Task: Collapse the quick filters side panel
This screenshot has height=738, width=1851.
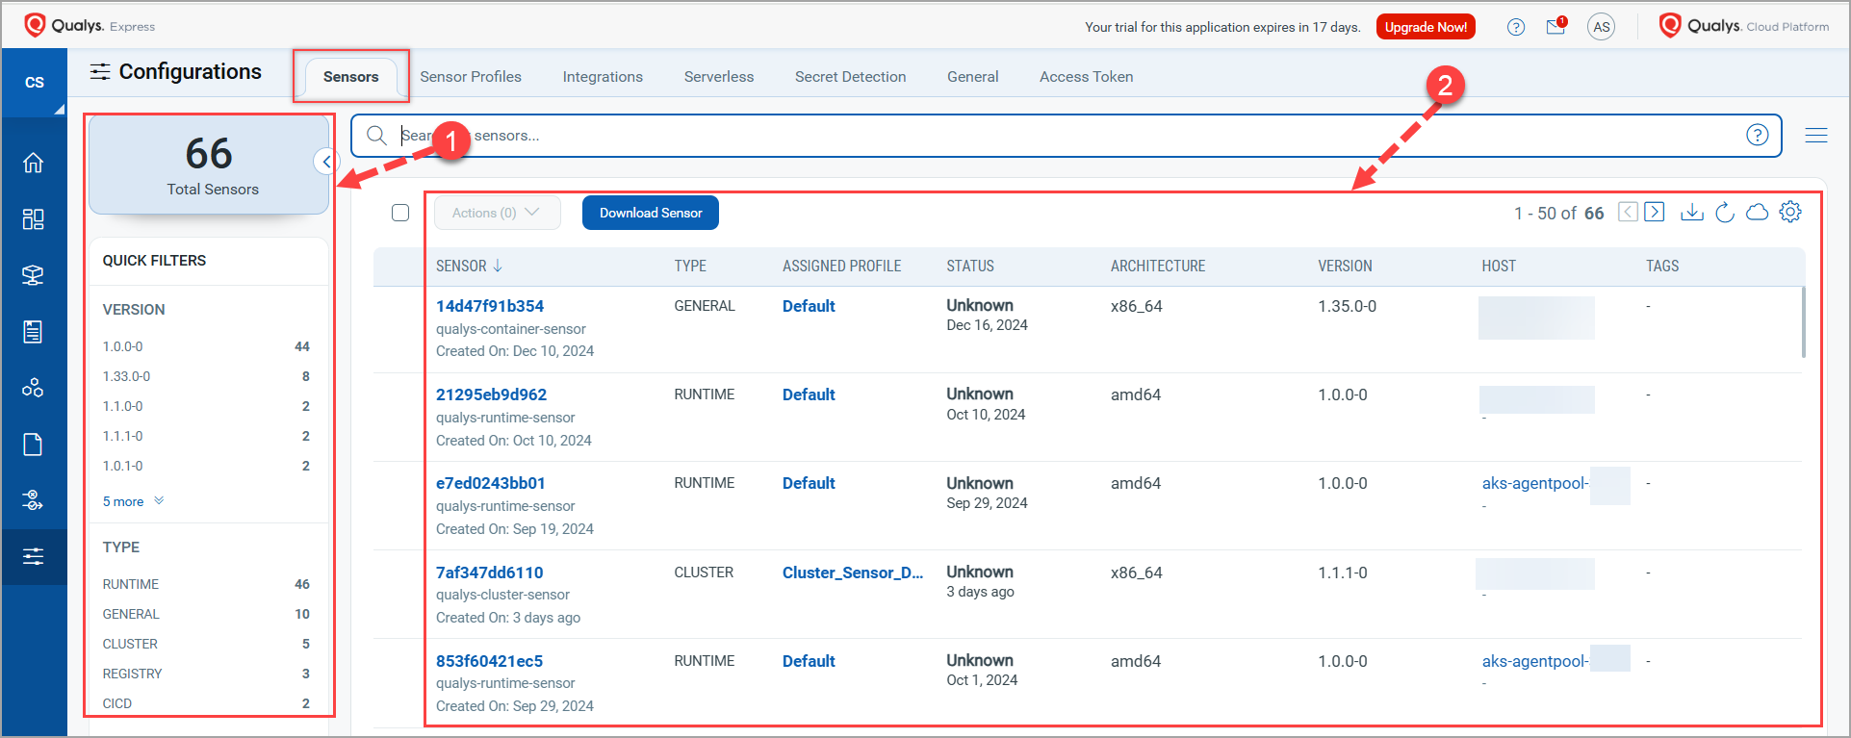Action: coord(326,162)
